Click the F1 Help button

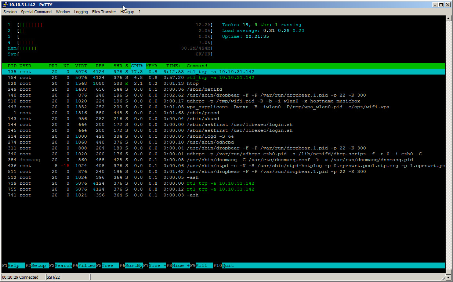coord(14,265)
